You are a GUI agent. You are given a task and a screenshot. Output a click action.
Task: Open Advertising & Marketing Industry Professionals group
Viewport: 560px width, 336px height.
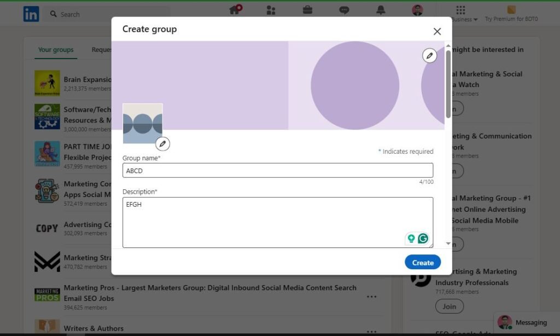point(476,277)
